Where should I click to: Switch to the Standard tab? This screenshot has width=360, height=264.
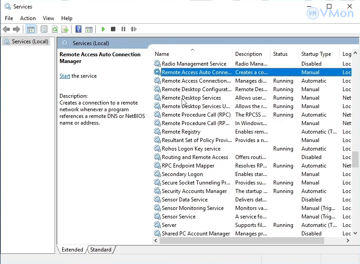[x=101, y=250]
